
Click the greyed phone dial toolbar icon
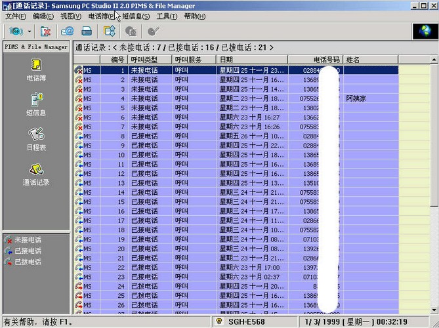(131, 31)
